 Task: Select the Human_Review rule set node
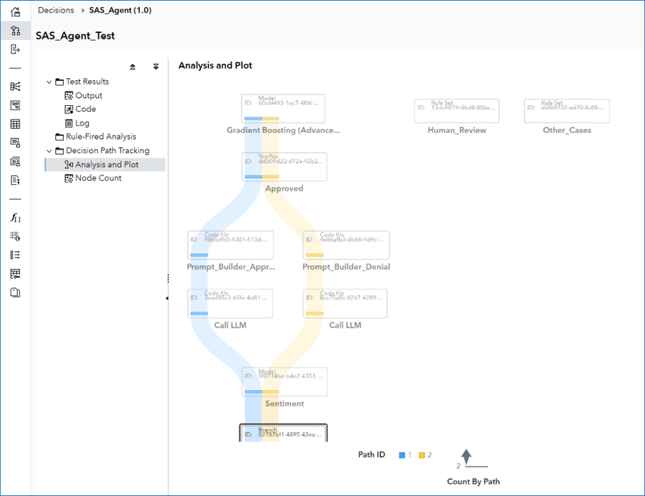pyautogui.click(x=456, y=110)
